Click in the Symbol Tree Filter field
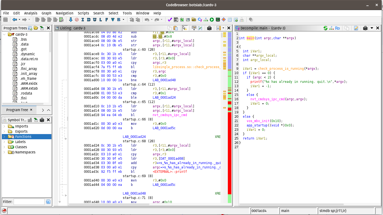This screenshot has height=215, width=383. click(29, 202)
